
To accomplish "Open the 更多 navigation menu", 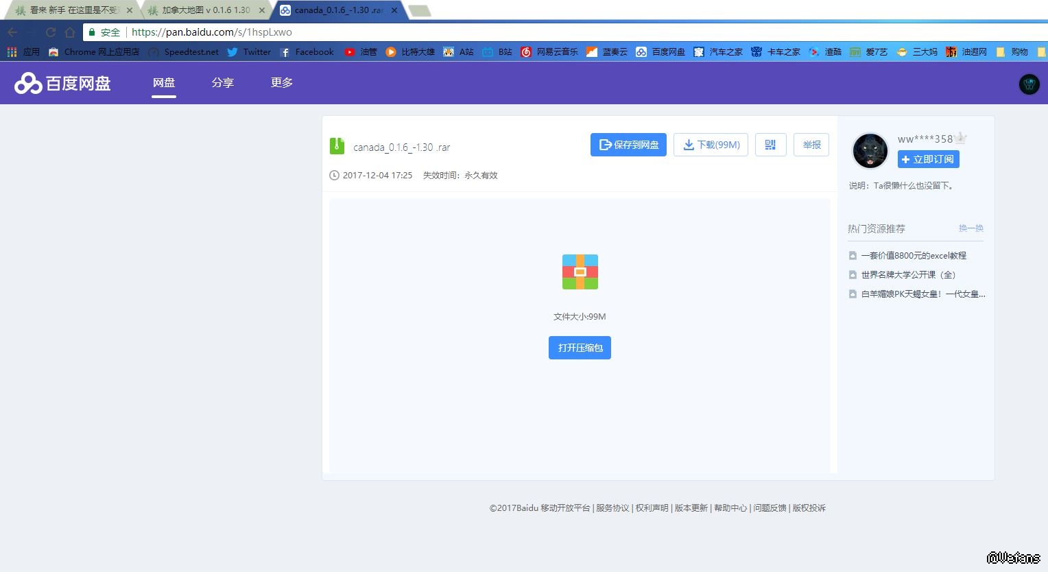I will click(282, 83).
